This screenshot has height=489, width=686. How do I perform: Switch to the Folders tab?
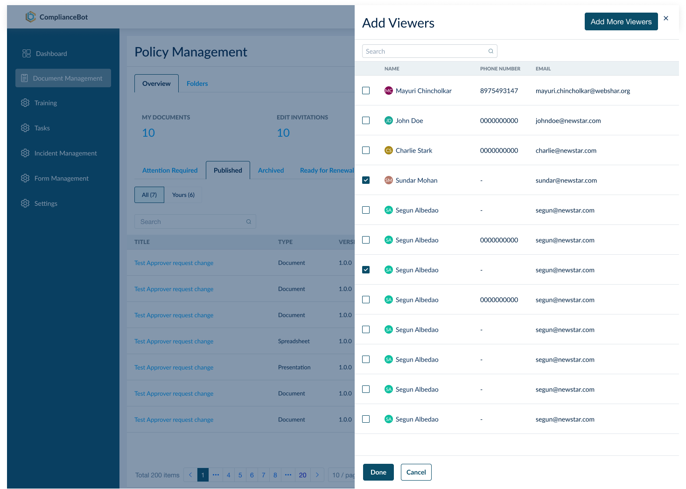[x=197, y=84]
